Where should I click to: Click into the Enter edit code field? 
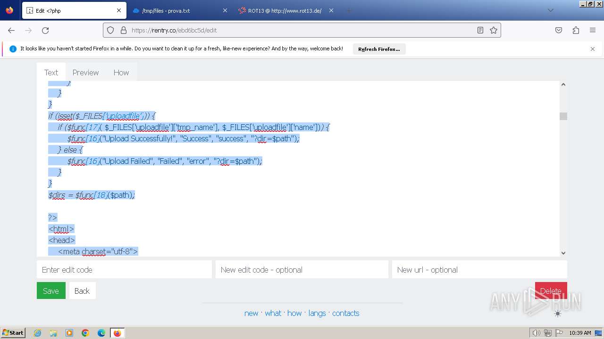pos(124,270)
